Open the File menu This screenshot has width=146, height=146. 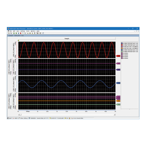point(11,31)
